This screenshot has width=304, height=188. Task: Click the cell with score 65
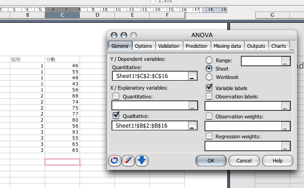coord(62,144)
